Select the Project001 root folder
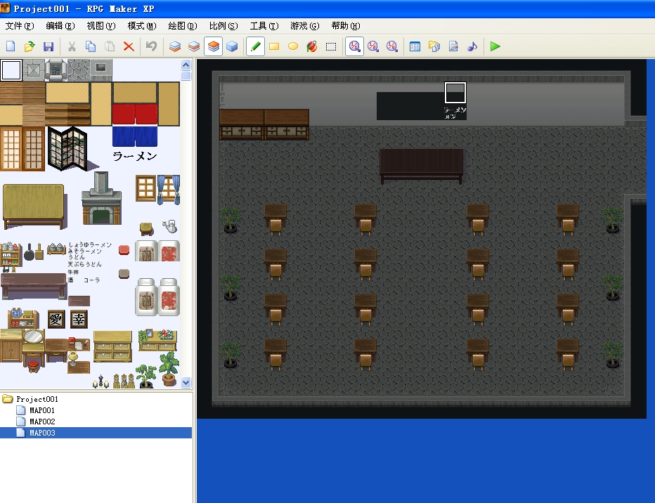Screen dimensions: 655x503 (x=37, y=399)
